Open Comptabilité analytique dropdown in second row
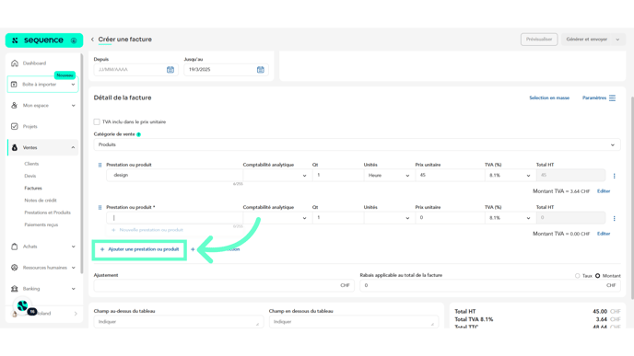The height and width of the screenshot is (356, 634). [x=277, y=217]
